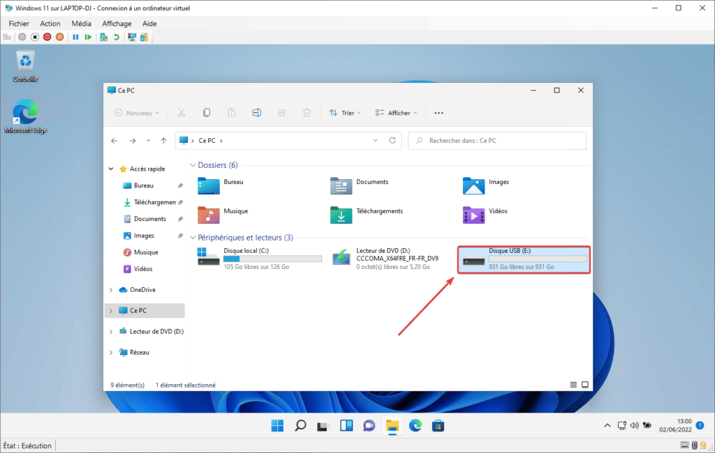Open Microsoft Store from the taskbar

(438, 425)
